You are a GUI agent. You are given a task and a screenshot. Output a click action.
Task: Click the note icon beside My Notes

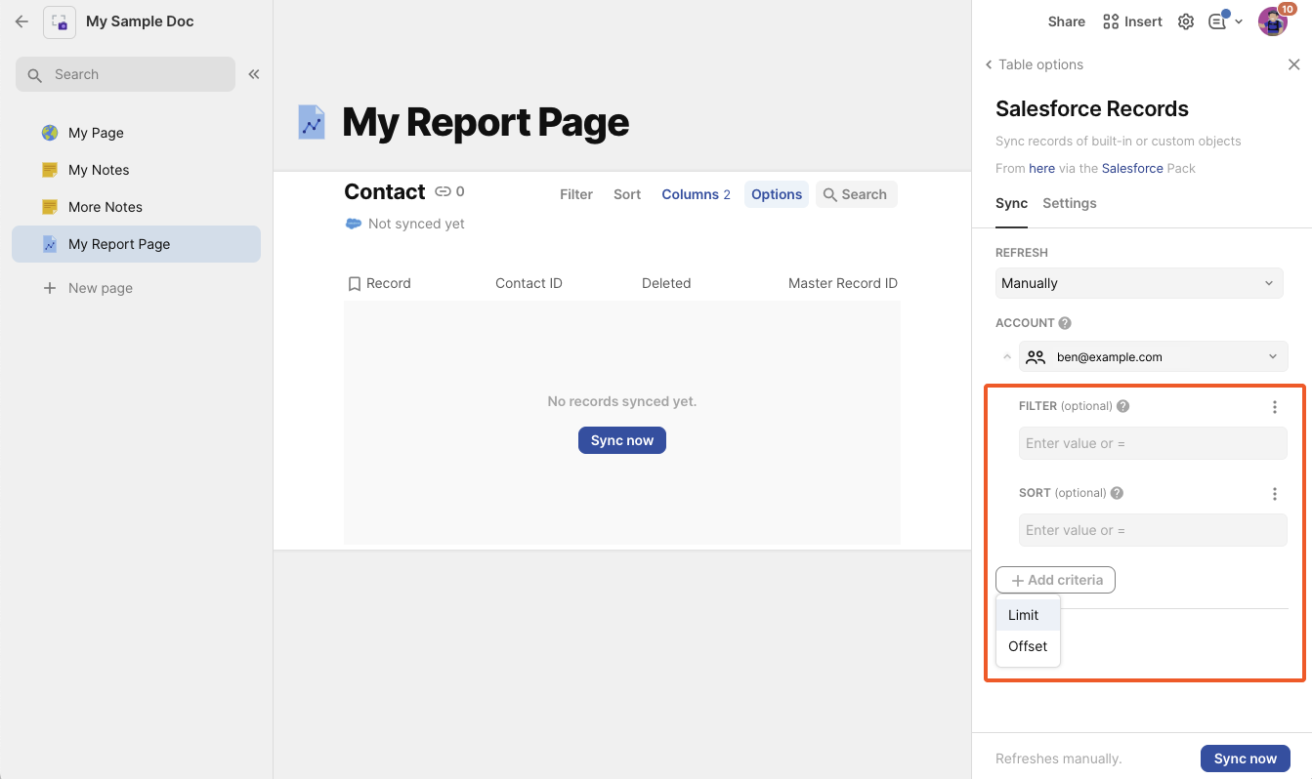tap(50, 170)
